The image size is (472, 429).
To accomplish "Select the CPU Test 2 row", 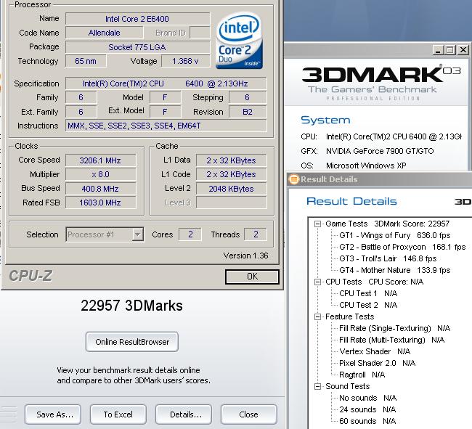I will pyautogui.click(x=368, y=305).
